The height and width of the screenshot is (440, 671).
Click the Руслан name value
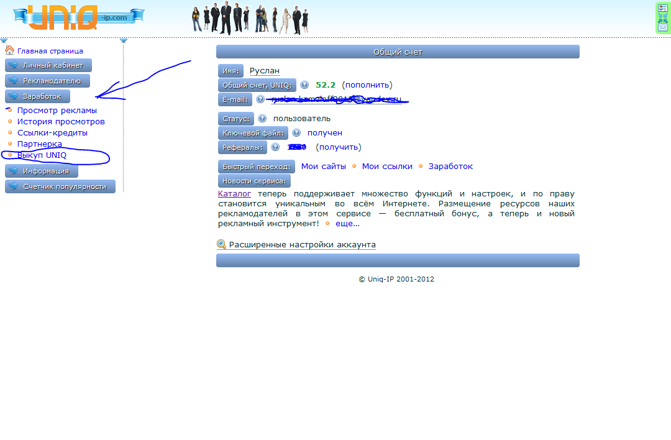coord(265,71)
